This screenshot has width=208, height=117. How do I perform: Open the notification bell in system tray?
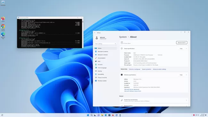(x=206, y=115)
